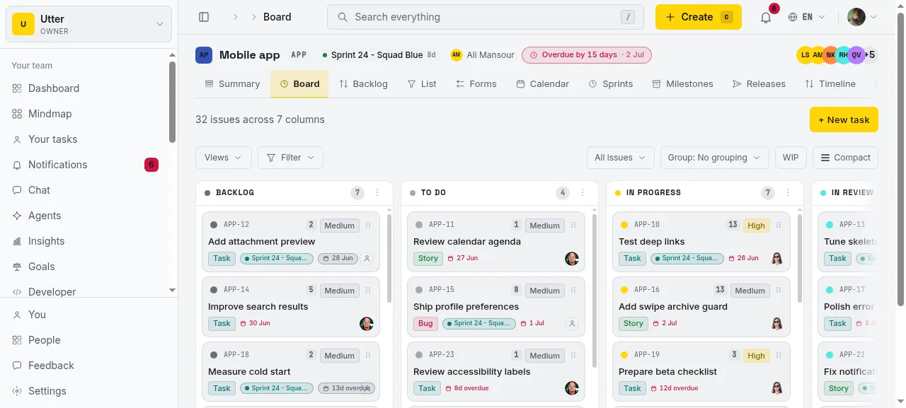Open the Filter dropdown
This screenshot has height=408, width=906.
[290, 158]
